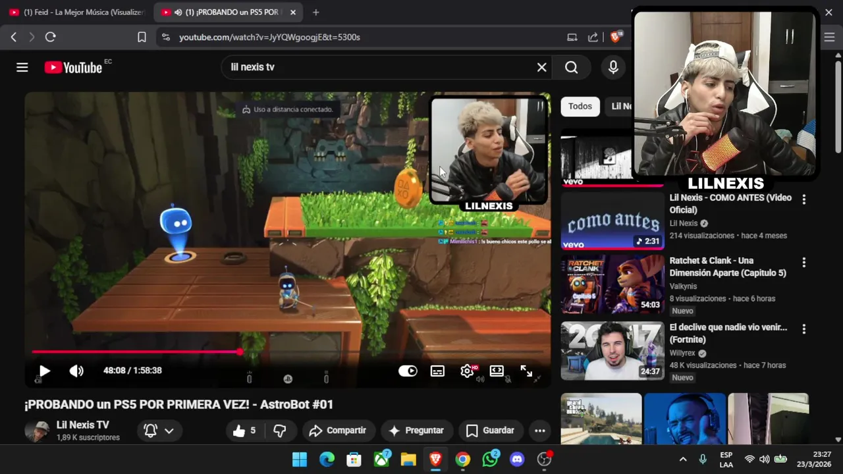Toggle autoplay switch in player

408,371
